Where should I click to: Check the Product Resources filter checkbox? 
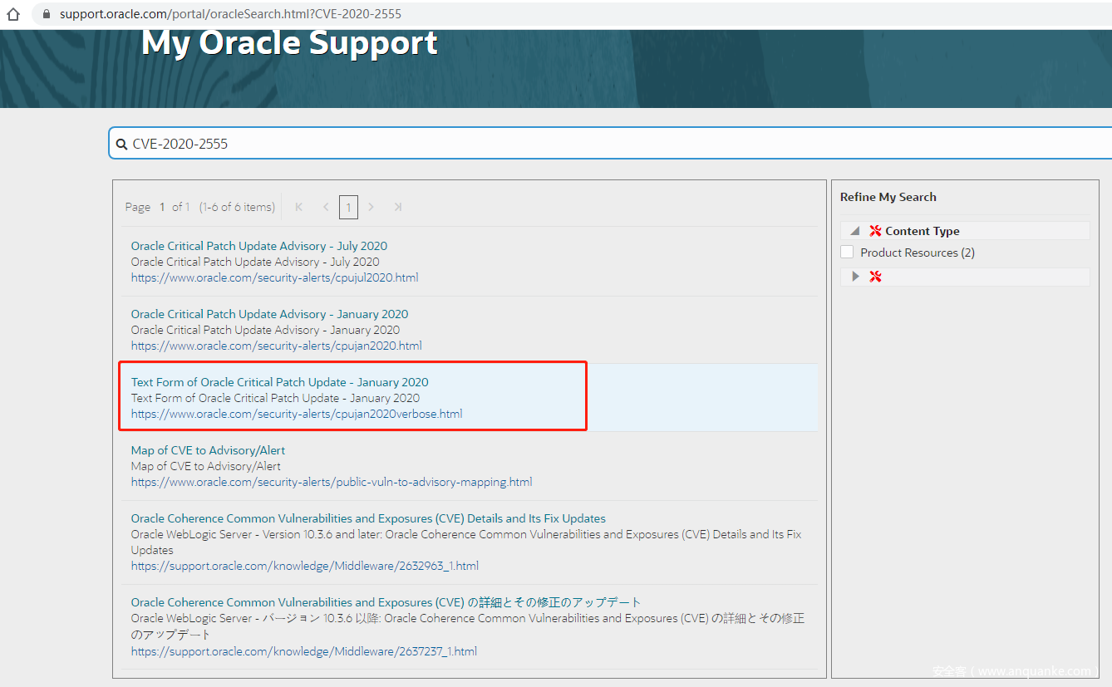click(847, 253)
